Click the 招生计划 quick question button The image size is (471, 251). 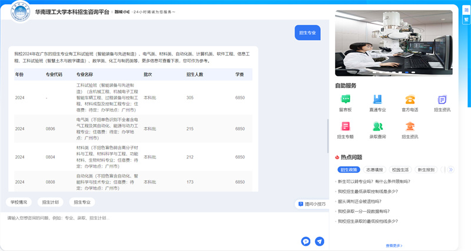51,202
